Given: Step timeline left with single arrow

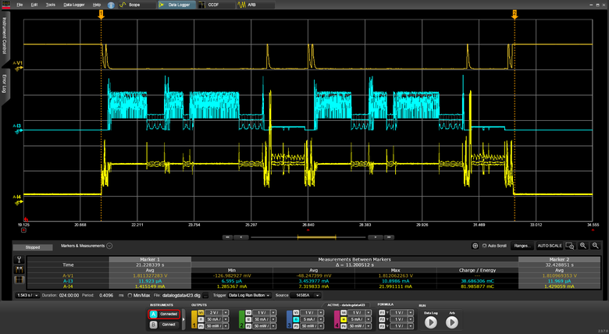Looking at the screenshot, I should tap(241, 237).
